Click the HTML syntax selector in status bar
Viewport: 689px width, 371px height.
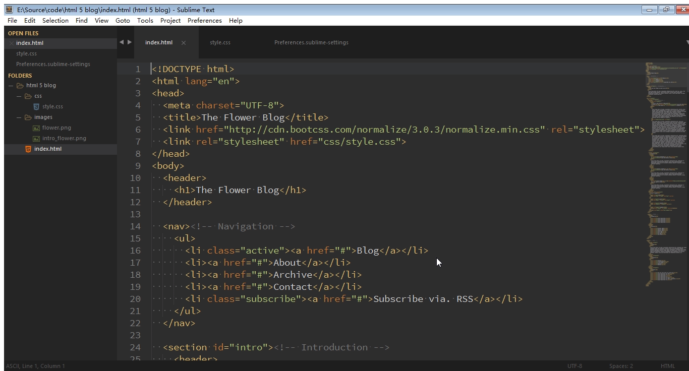point(667,366)
